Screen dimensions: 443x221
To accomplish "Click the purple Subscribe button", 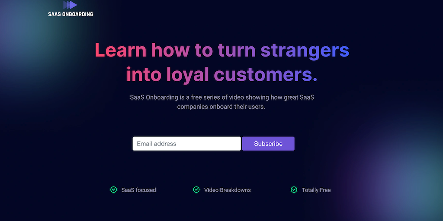I will tap(268, 144).
